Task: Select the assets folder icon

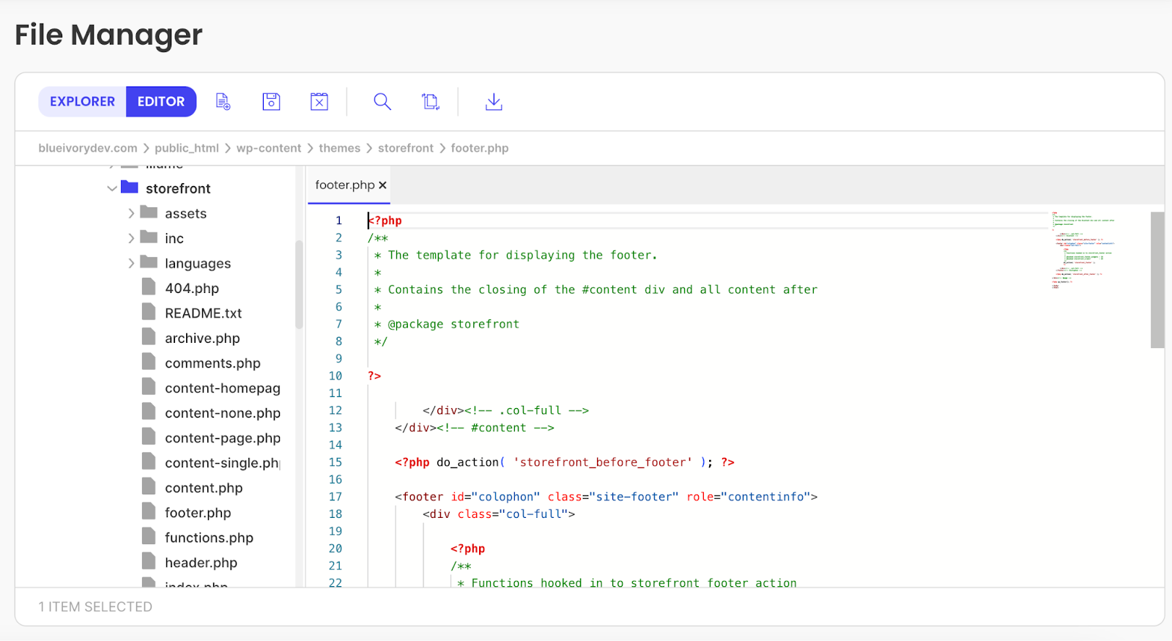Action: coord(149,212)
